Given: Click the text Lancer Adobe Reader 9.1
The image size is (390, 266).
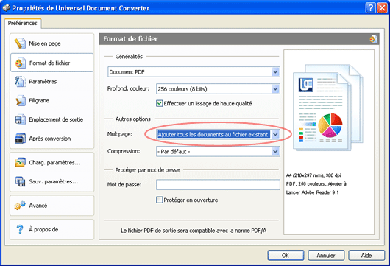Looking at the screenshot, I should [313, 192].
